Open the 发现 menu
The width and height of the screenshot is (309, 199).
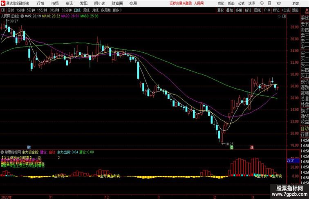click(x=84, y=3)
